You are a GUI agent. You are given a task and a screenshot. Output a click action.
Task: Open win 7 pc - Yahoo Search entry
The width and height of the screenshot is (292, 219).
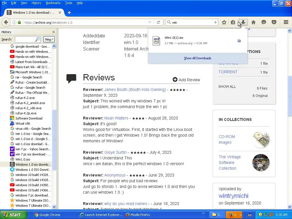click(31, 149)
